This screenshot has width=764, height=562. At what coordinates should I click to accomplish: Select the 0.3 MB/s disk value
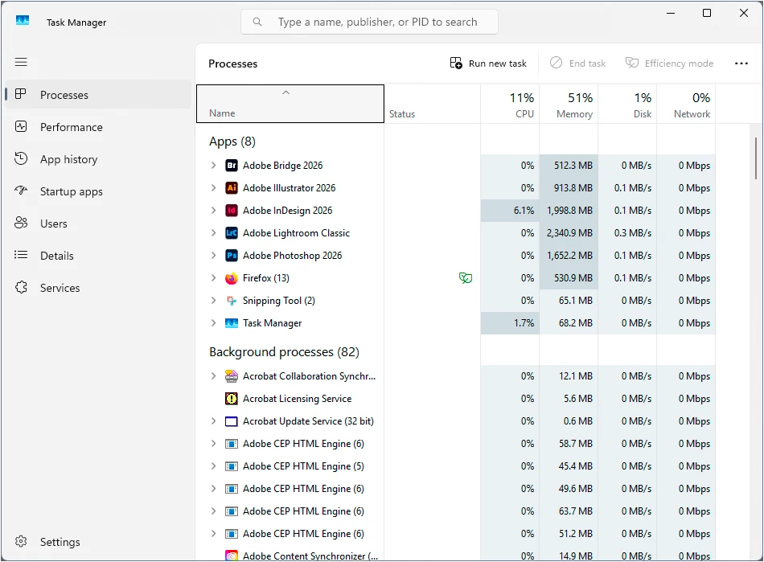(x=627, y=233)
